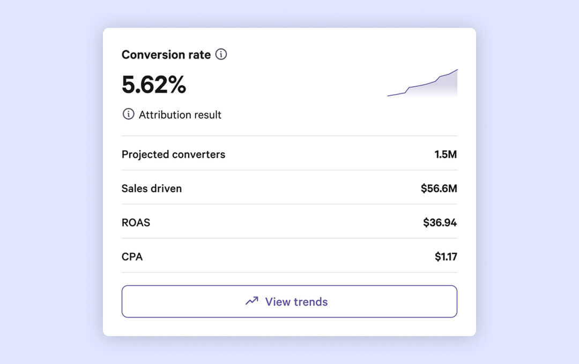Open trends for the conversion rate metric

[x=289, y=301]
